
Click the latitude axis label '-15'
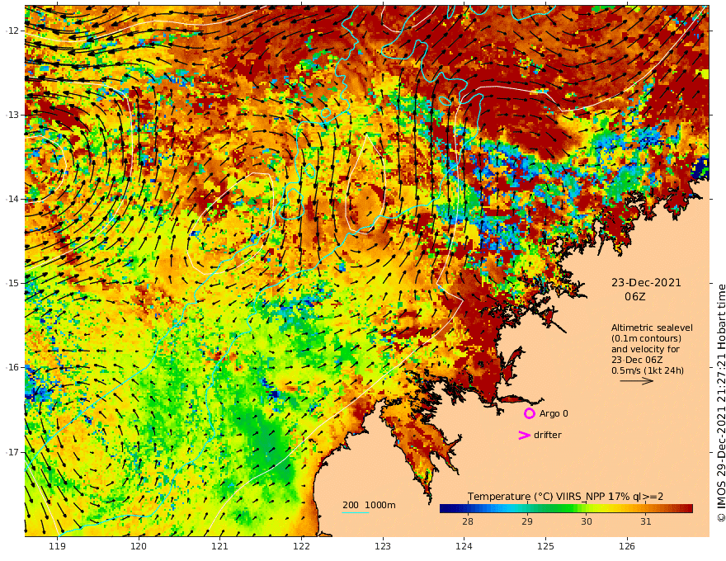tap(12, 283)
